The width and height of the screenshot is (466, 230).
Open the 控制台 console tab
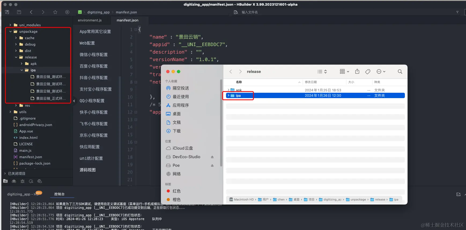[59, 194]
